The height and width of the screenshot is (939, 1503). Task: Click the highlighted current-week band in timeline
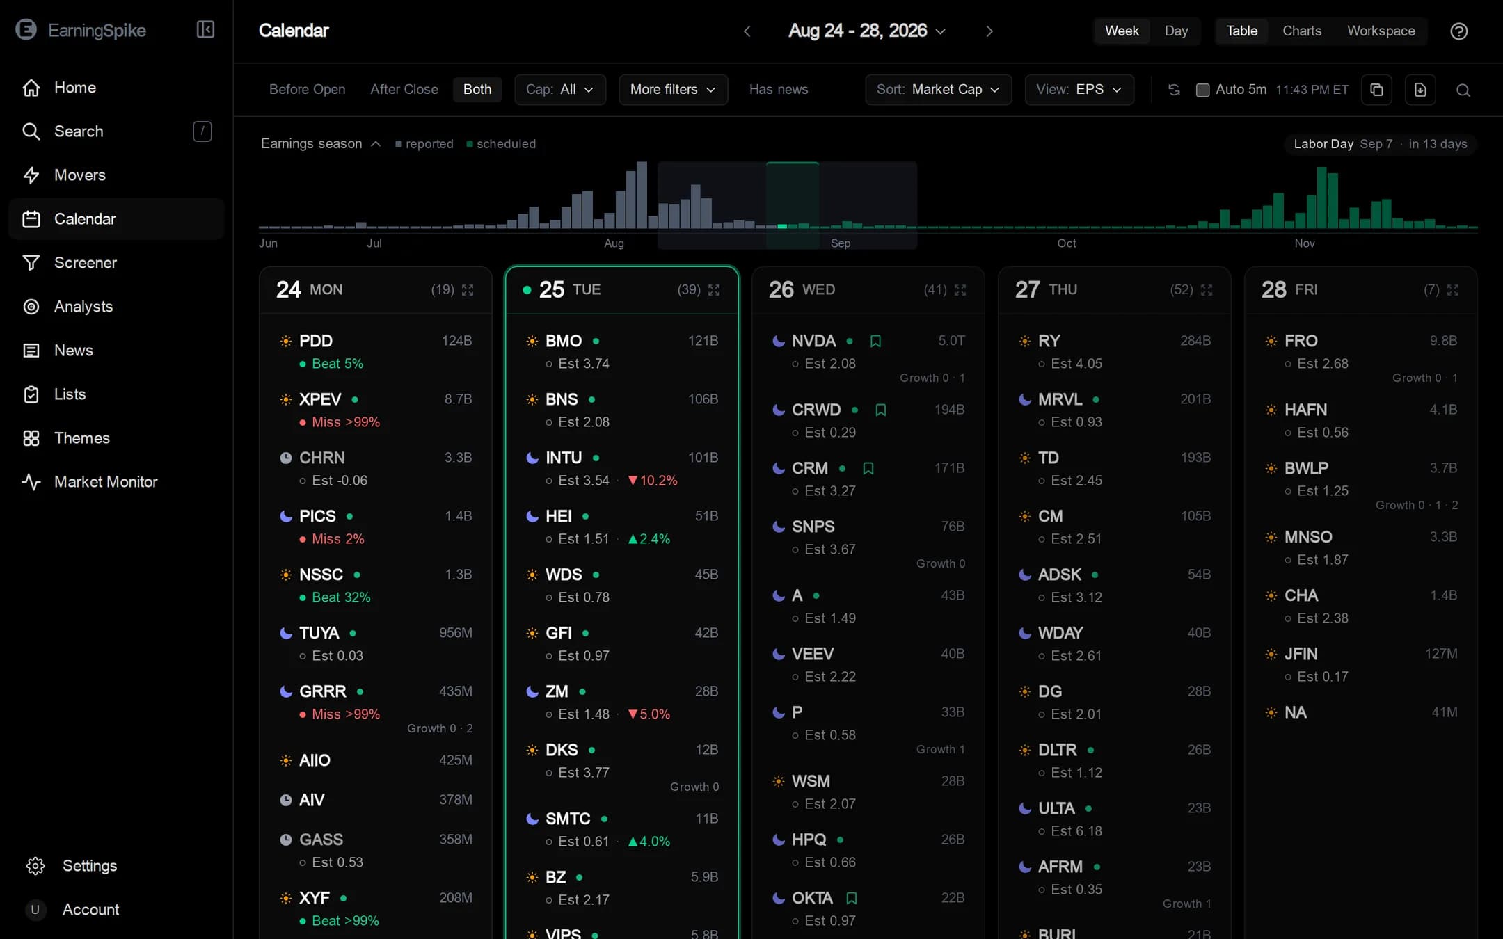(x=792, y=205)
